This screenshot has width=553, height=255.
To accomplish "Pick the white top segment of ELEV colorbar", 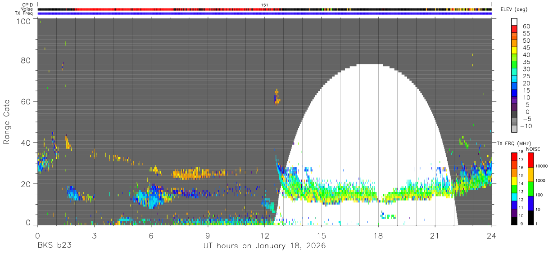I will click(x=515, y=22).
